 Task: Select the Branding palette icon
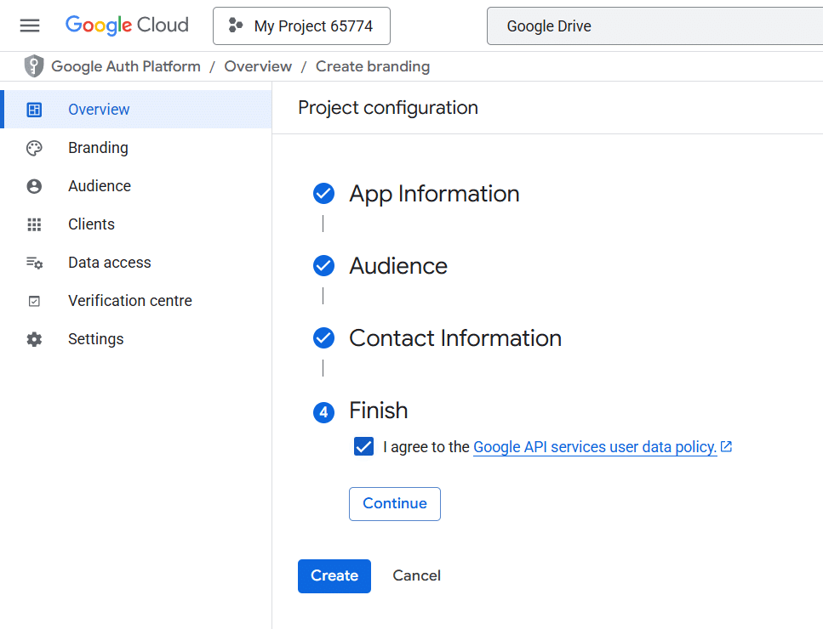[x=34, y=149]
